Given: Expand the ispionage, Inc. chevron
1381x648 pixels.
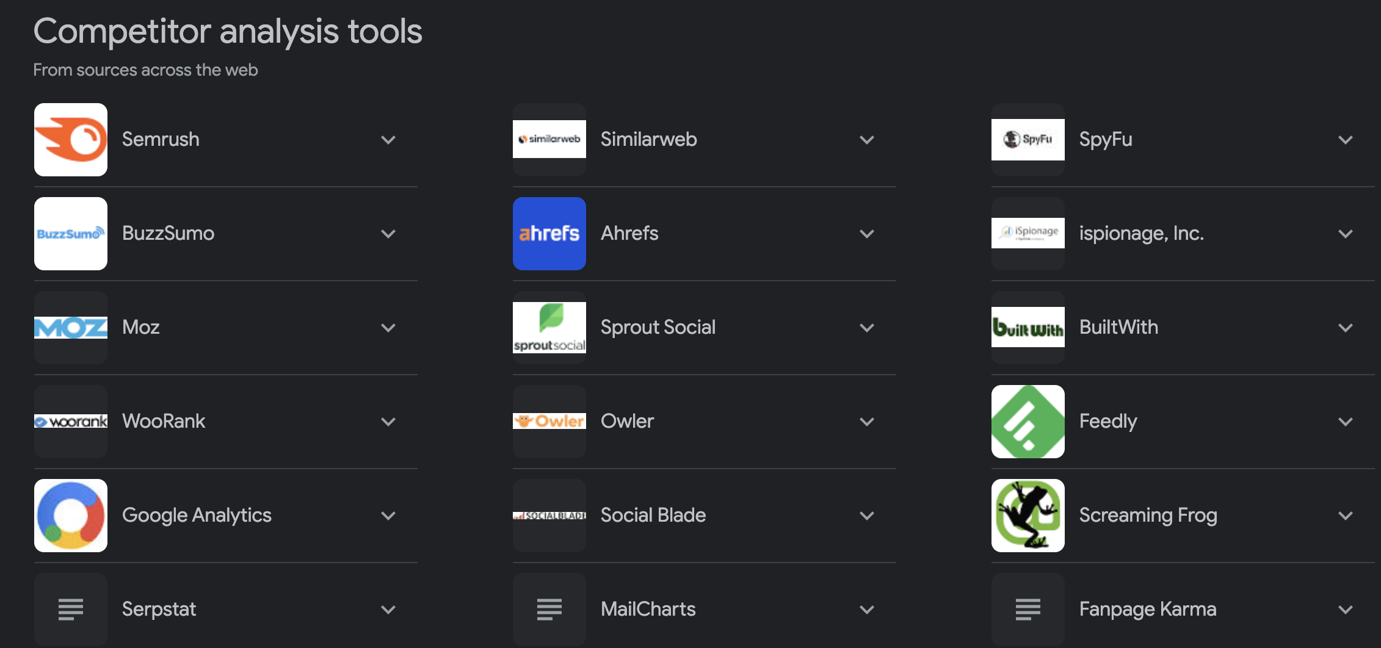Looking at the screenshot, I should point(1346,234).
